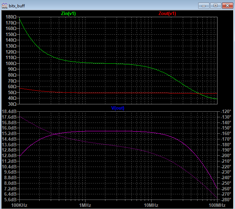Screen dimensions: 235x209
Task: Click the Zin(v1) trace label
Action: (68, 14)
